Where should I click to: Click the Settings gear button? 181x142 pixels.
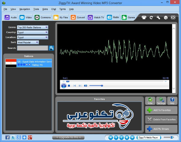point(161,101)
